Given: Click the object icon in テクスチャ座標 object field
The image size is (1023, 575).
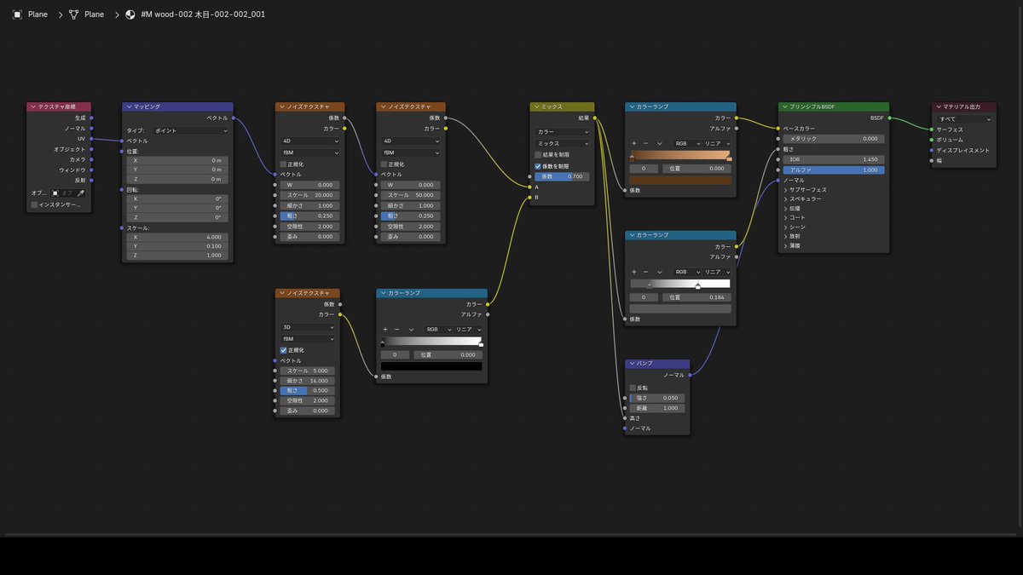Looking at the screenshot, I should click(56, 193).
